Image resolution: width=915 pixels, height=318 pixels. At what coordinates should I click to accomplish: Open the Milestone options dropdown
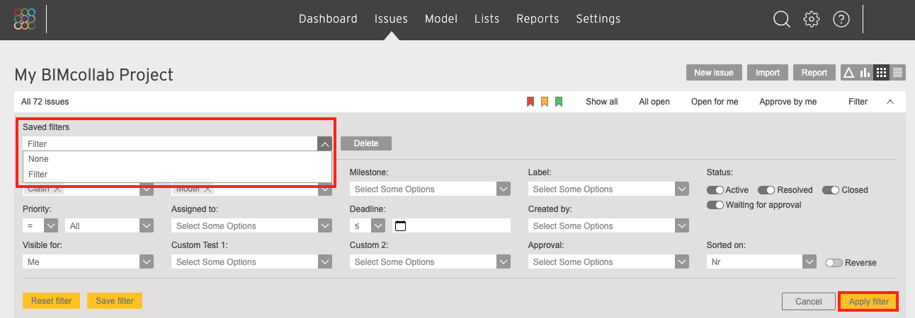430,189
